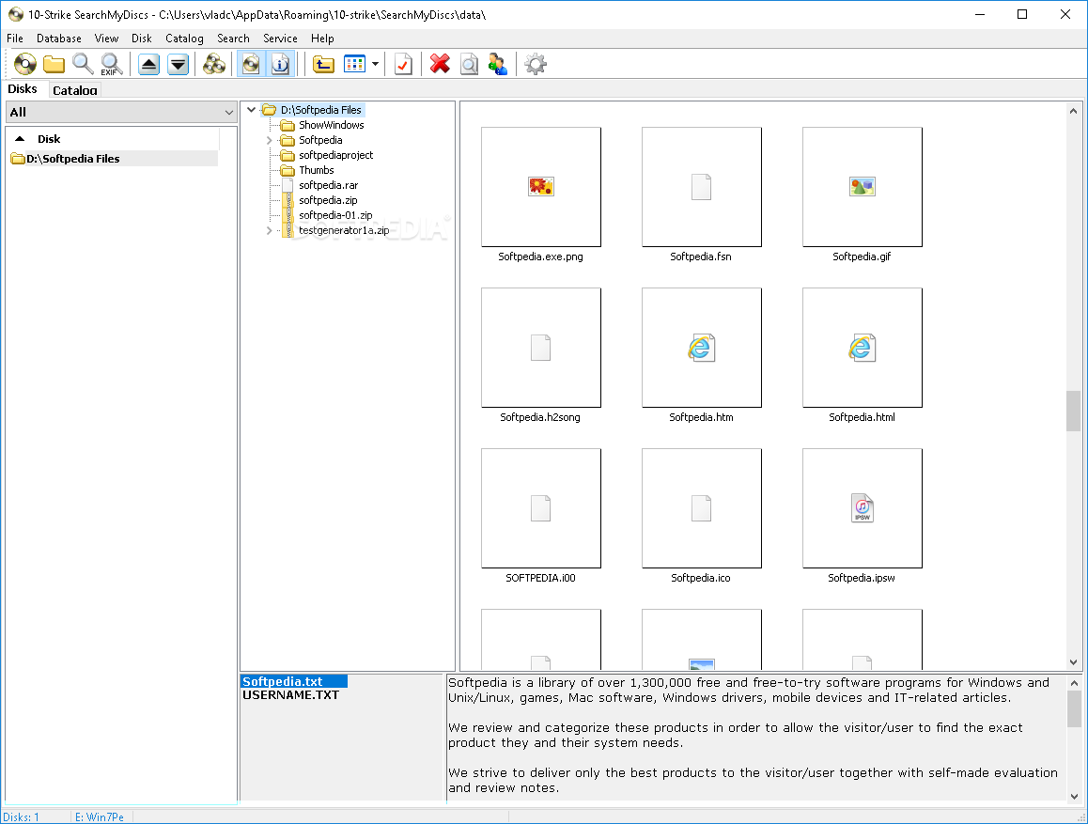Select softpedia.zip in the tree
This screenshot has width=1088, height=824.
click(x=328, y=200)
